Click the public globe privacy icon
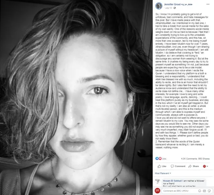214x195 pixels. click(175, 8)
